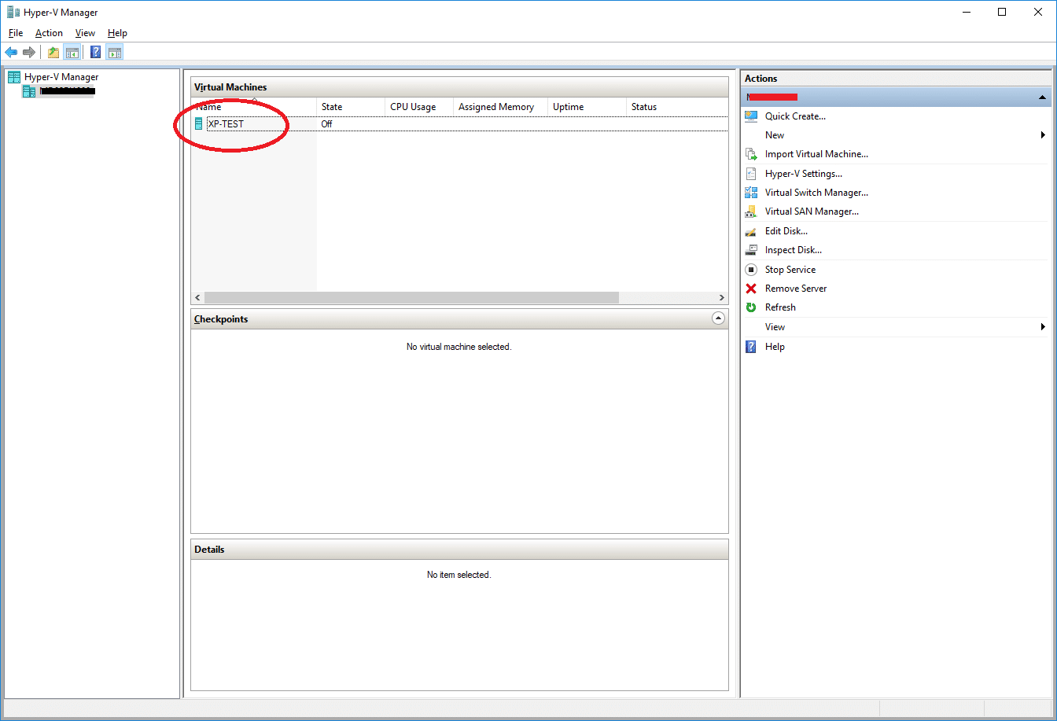Sort by Name column header
The width and height of the screenshot is (1057, 721).
point(253,107)
